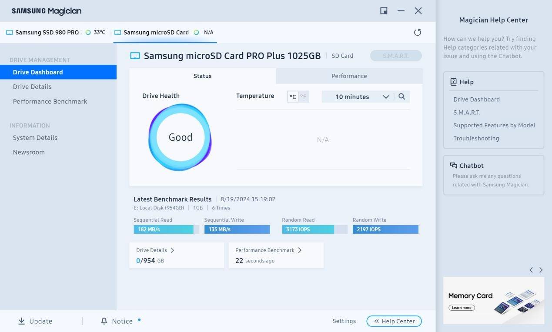Screen dimensions: 552x332
Task: Open the Notice label
Action: coord(122,321)
